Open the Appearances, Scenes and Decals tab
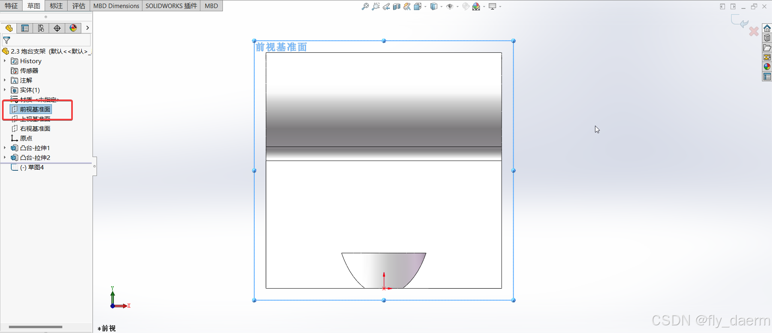The width and height of the screenshot is (772, 333). [767, 67]
